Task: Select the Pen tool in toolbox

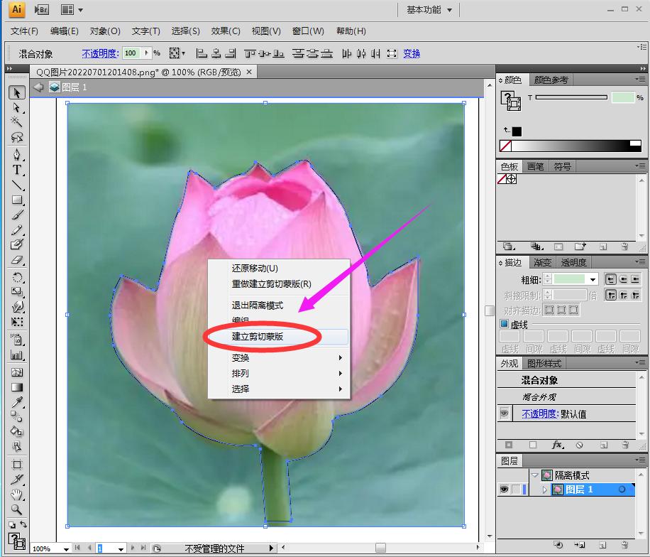Action: tap(18, 155)
